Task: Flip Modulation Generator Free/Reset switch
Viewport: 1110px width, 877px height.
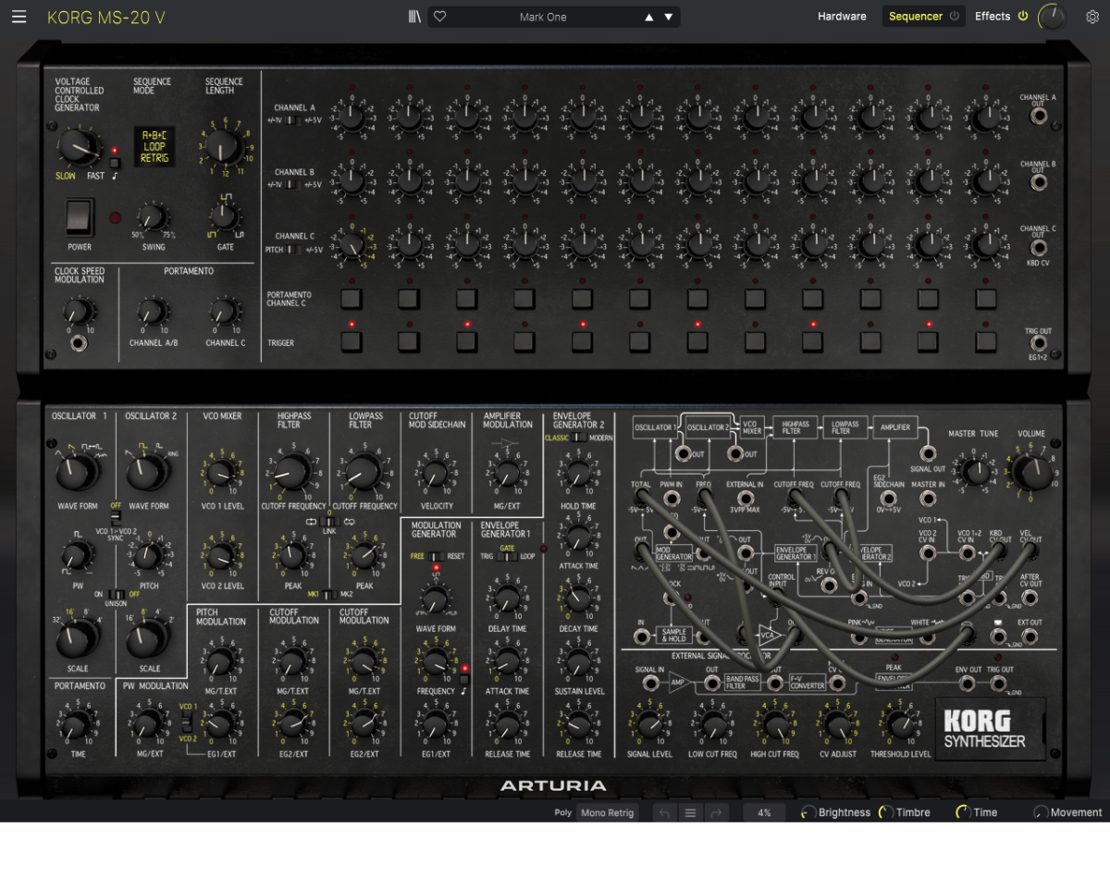Action: click(x=435, y=556)
